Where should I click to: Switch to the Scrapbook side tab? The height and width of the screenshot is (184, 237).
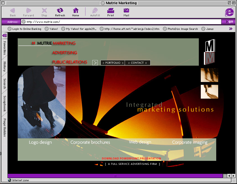pos(4,103)
